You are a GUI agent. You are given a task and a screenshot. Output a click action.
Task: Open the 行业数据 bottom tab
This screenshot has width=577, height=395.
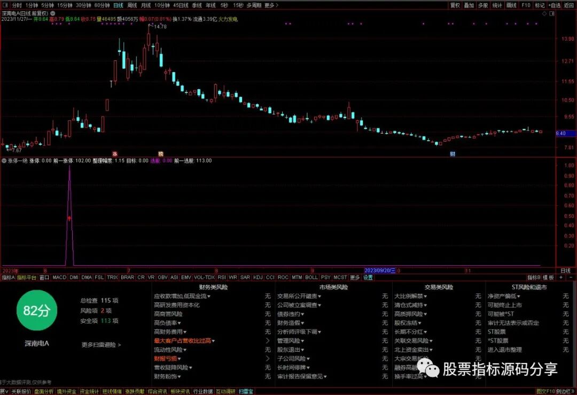[203, 391]
